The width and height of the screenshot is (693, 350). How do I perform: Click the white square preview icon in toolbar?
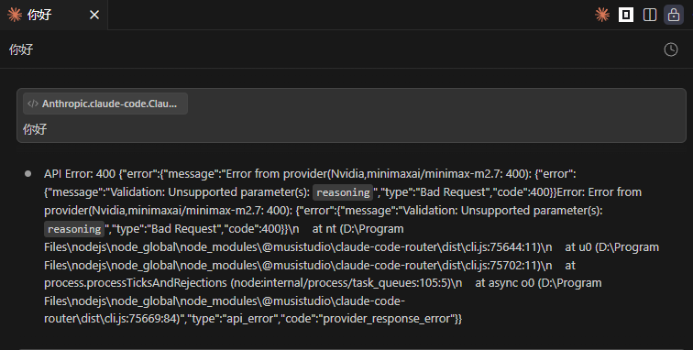pos(626,15)
